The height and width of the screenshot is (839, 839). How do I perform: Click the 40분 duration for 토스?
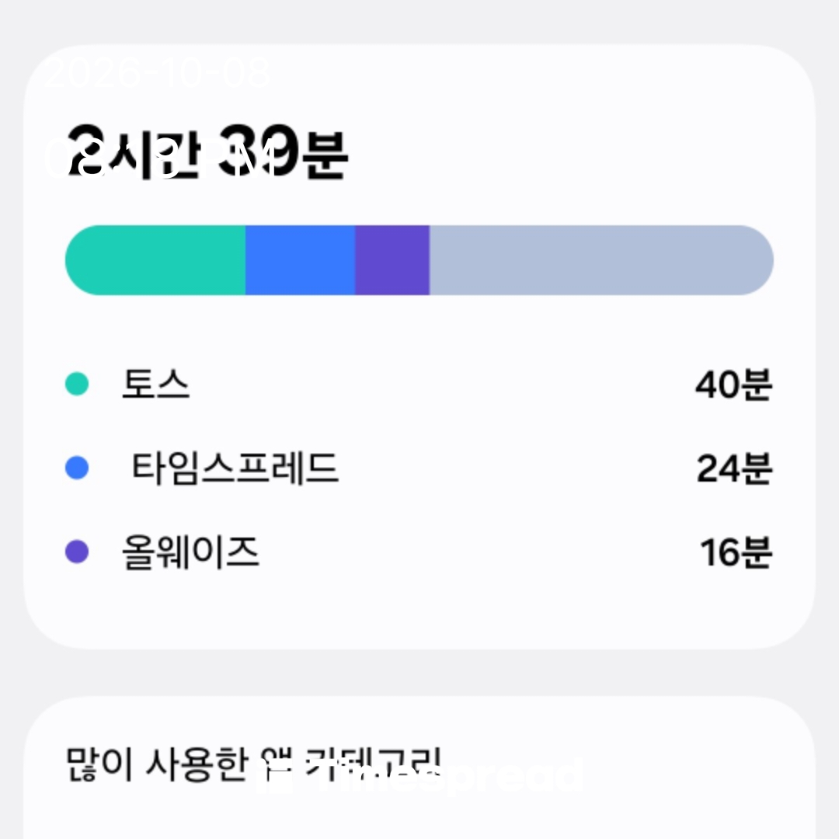pos(733,385)
